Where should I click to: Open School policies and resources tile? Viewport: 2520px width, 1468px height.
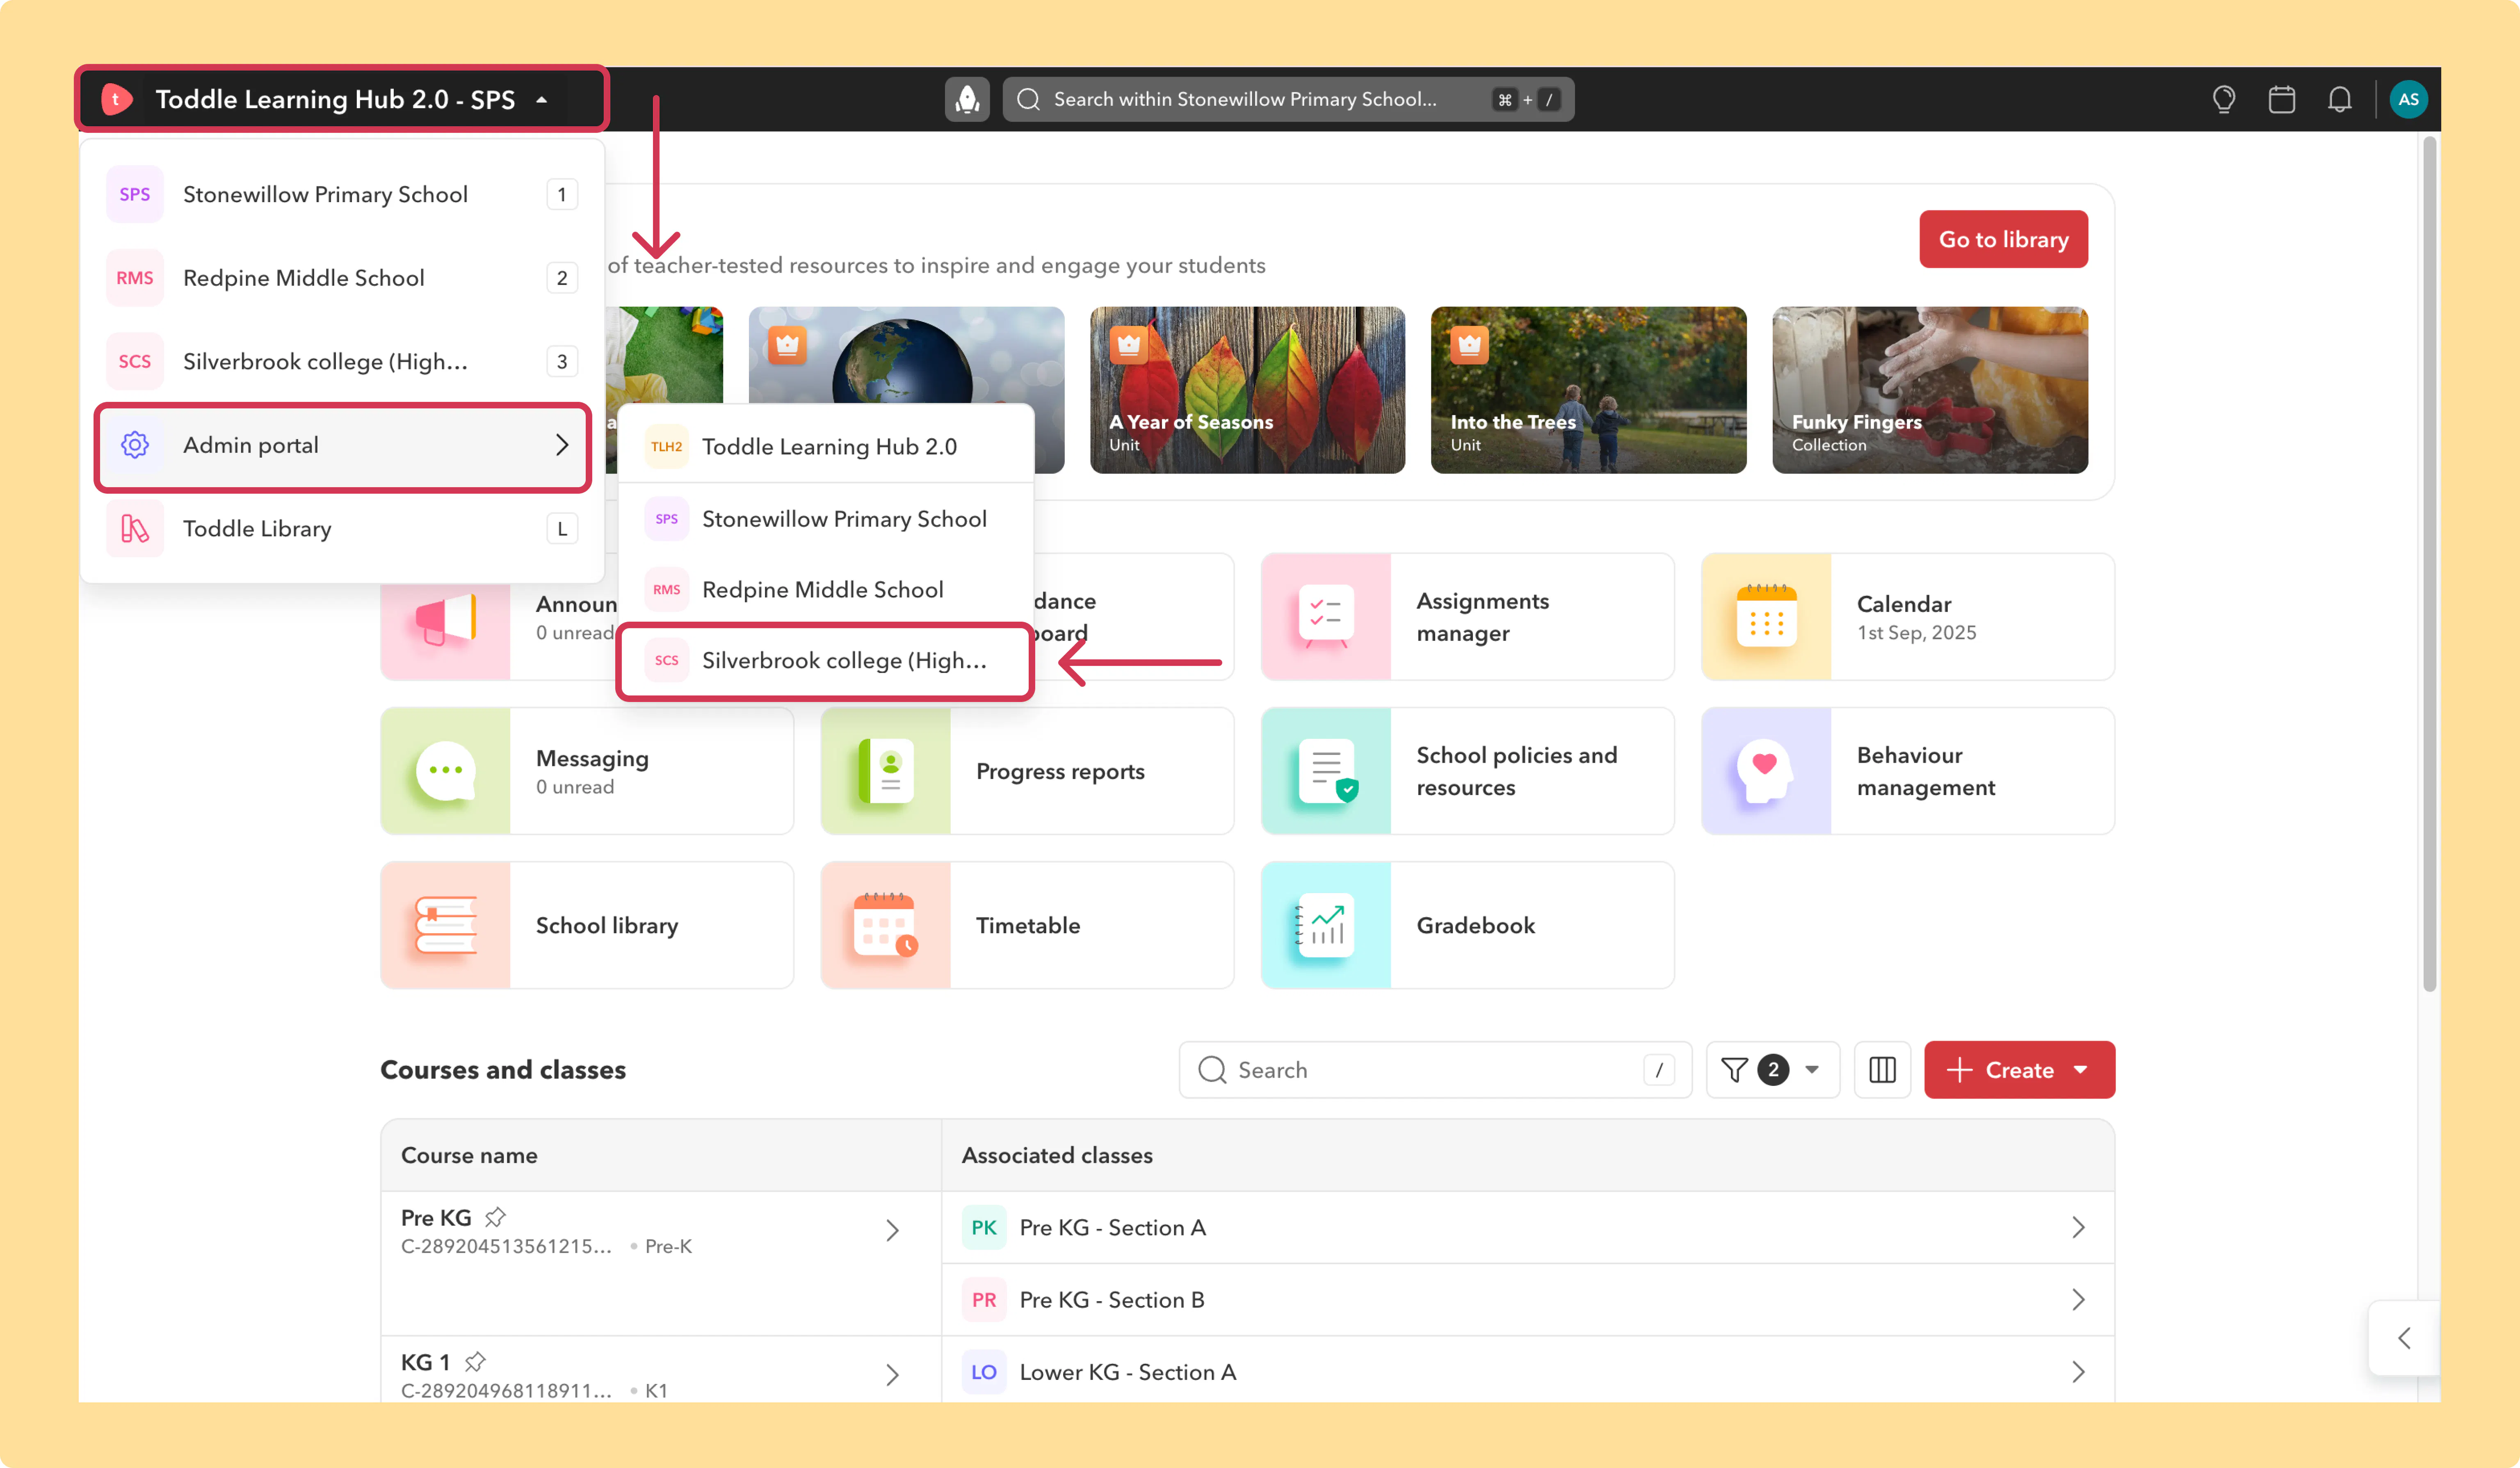point(1467,771)
